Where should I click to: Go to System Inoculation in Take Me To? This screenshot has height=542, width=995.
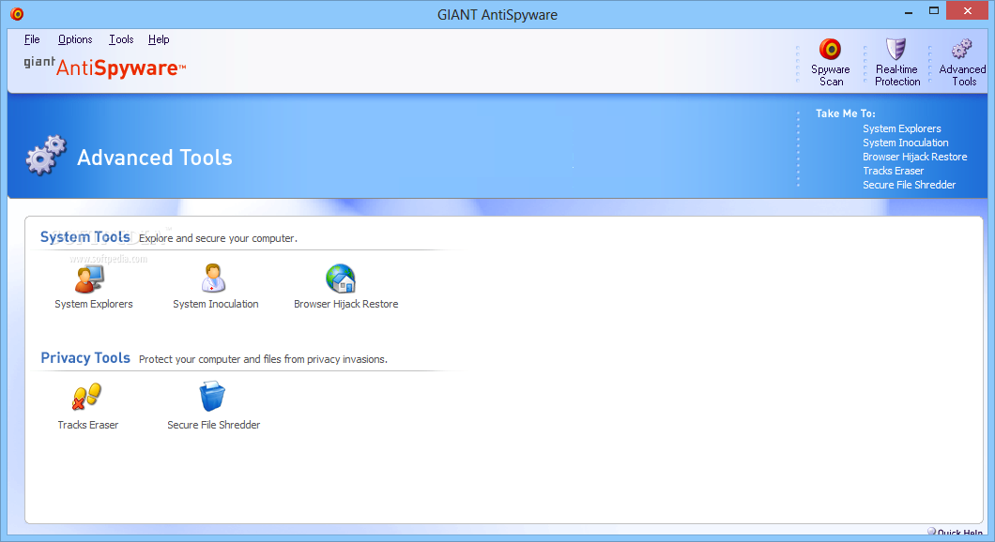click(x=906, y=143)
